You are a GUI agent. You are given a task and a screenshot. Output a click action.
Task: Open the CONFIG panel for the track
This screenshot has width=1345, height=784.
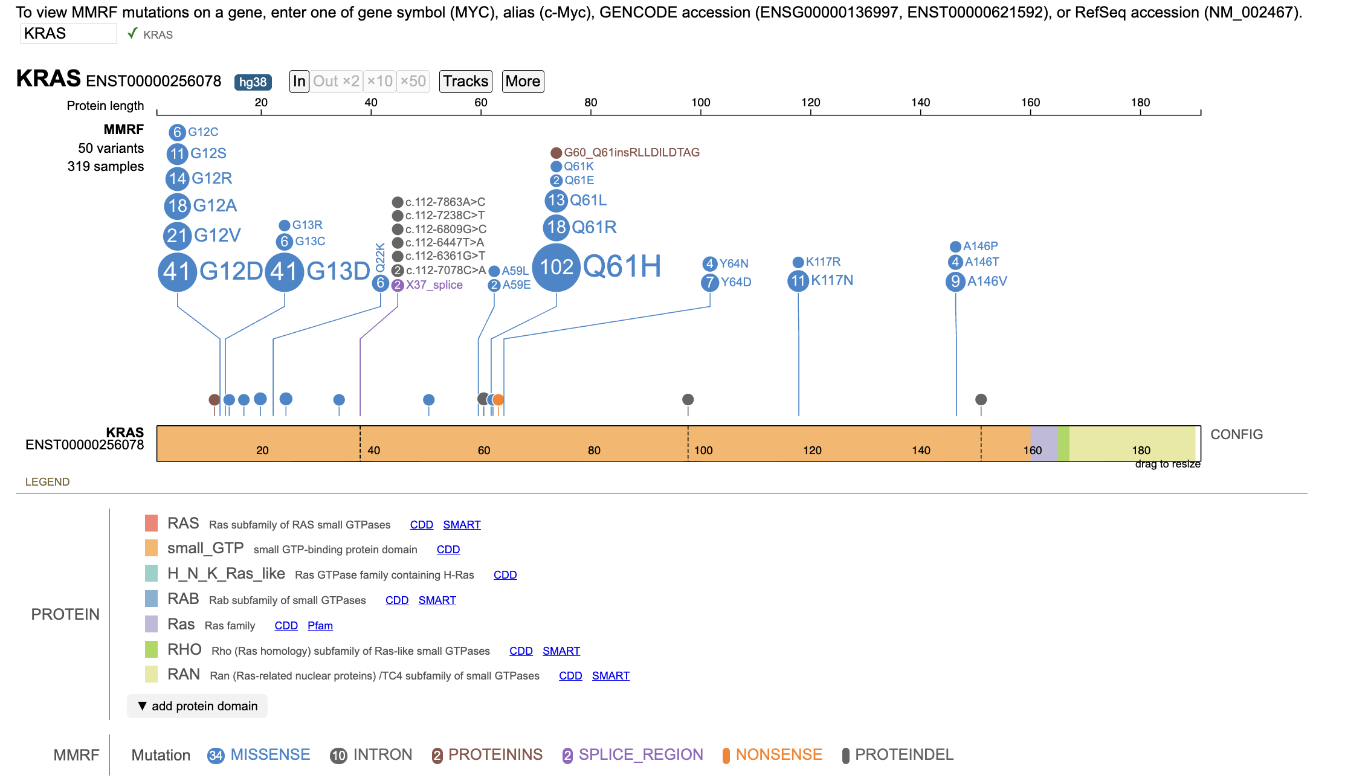[x=1236, y=434]
